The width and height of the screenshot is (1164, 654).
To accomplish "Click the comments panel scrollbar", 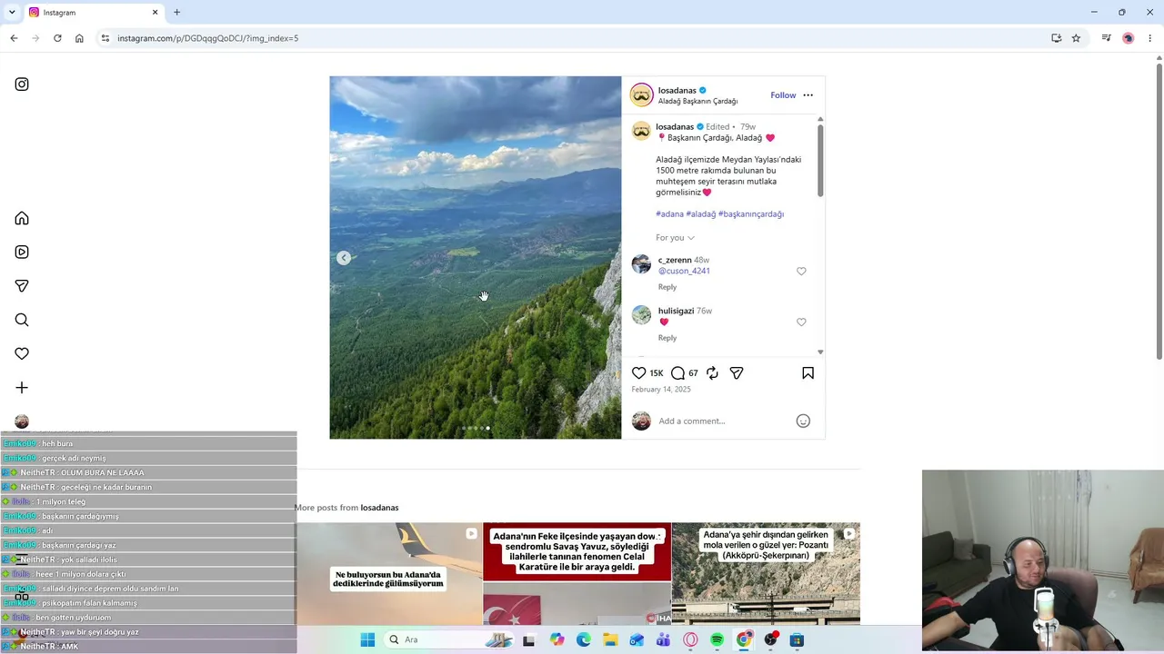I will 820,161.
